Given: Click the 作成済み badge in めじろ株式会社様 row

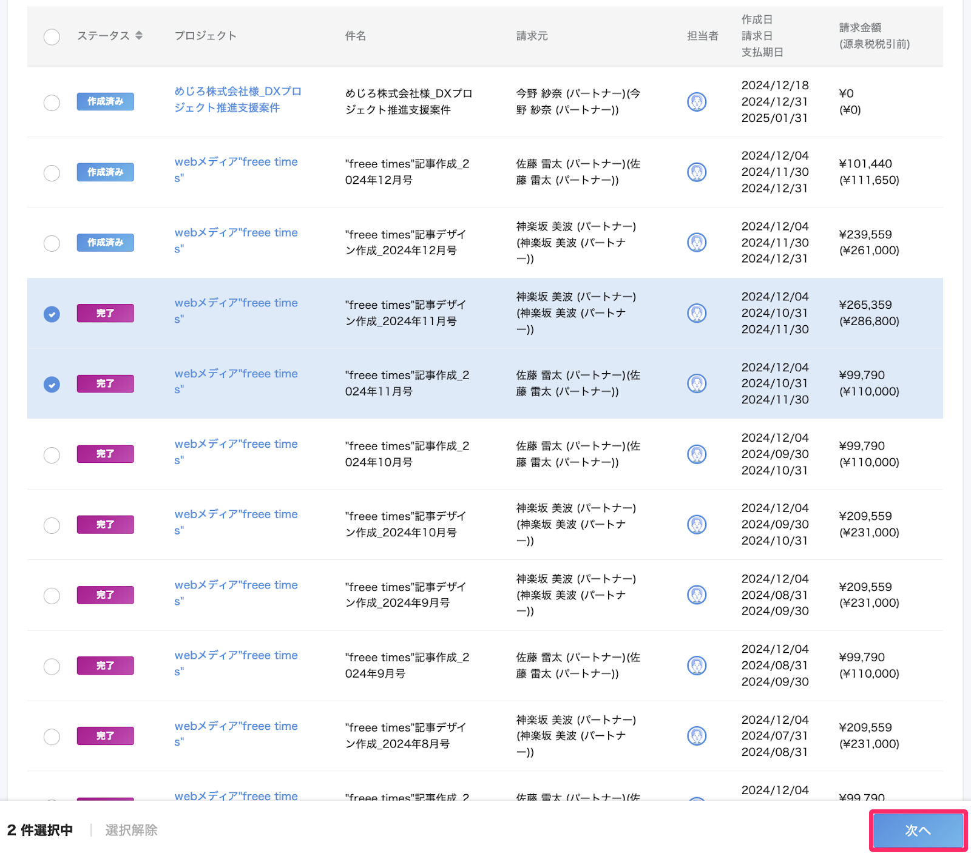Looking at the screenshot, I should click(105, 101).
